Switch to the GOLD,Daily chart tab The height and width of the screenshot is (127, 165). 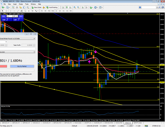pyautogui.click(x=78, y=123)
